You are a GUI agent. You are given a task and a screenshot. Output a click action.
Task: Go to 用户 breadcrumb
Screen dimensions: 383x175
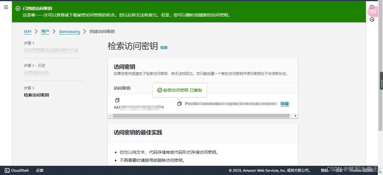pyautogui.click(x=45, y=31)
